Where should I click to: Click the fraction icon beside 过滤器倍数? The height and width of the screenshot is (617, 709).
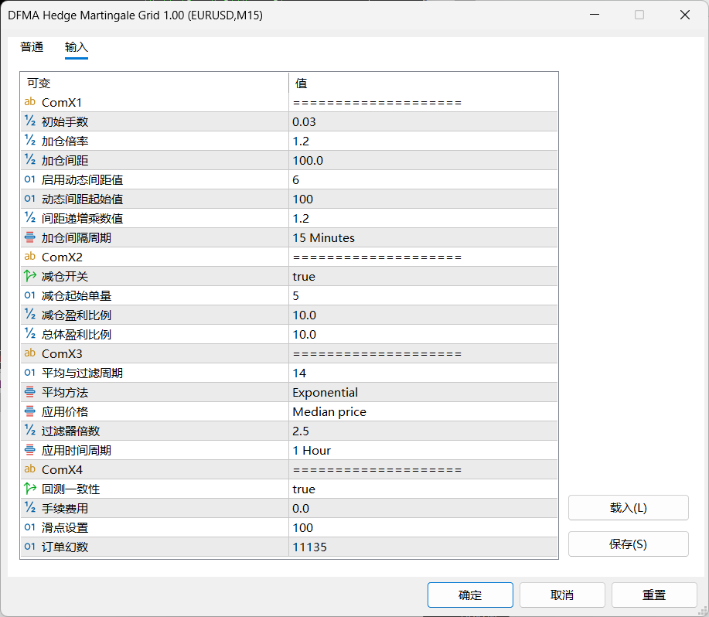[30, 431]
